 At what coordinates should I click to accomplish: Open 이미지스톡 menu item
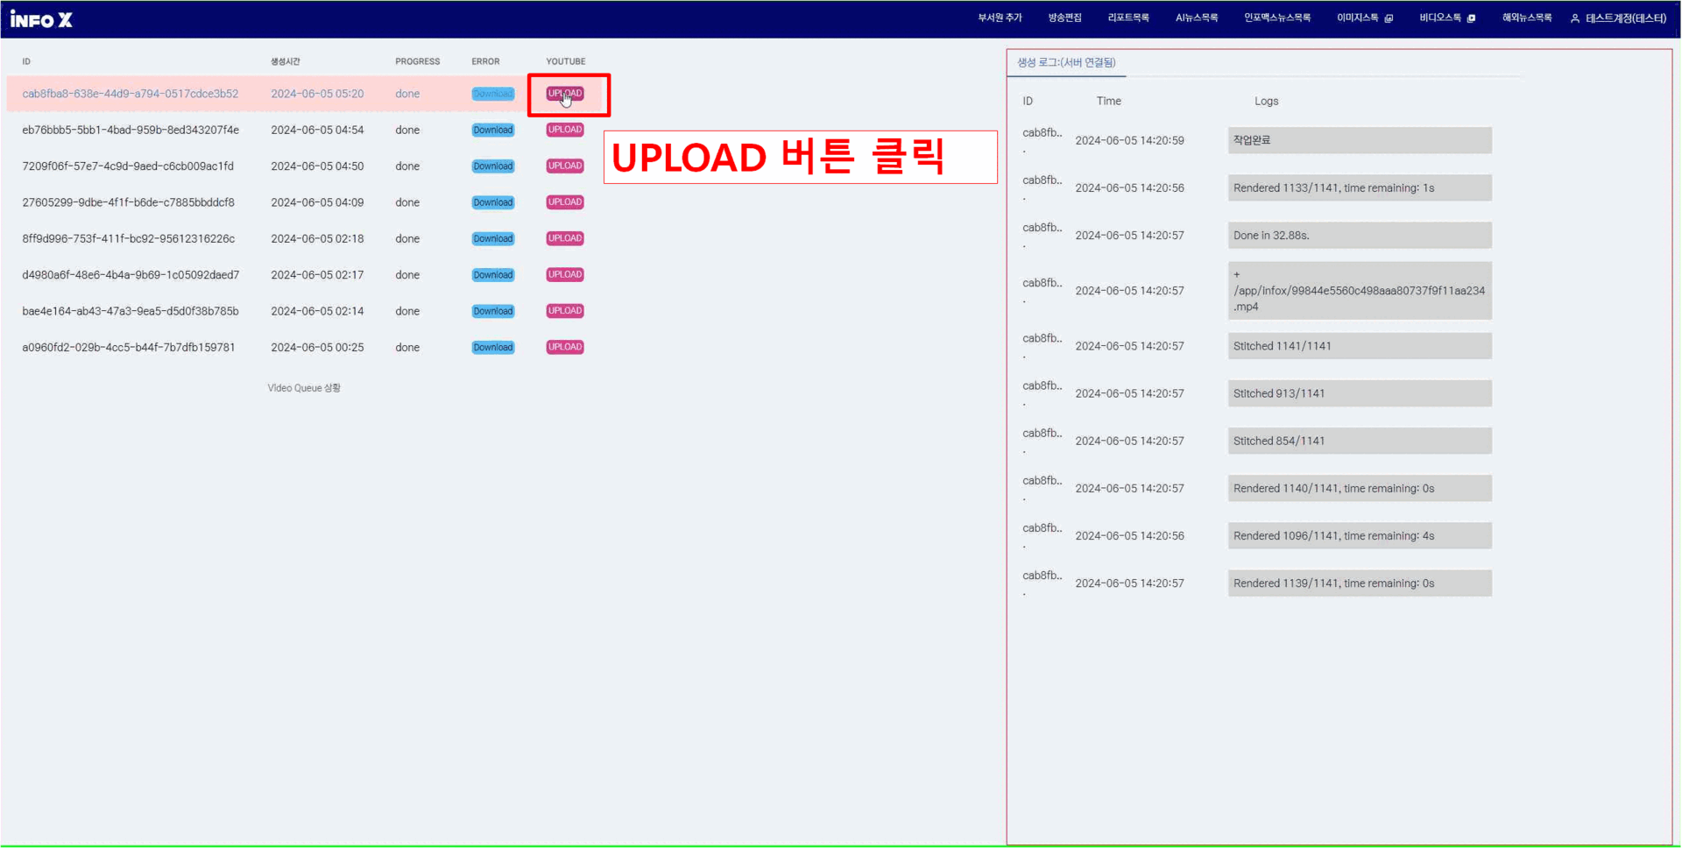pyautogui.click(x=1357, y=18)
